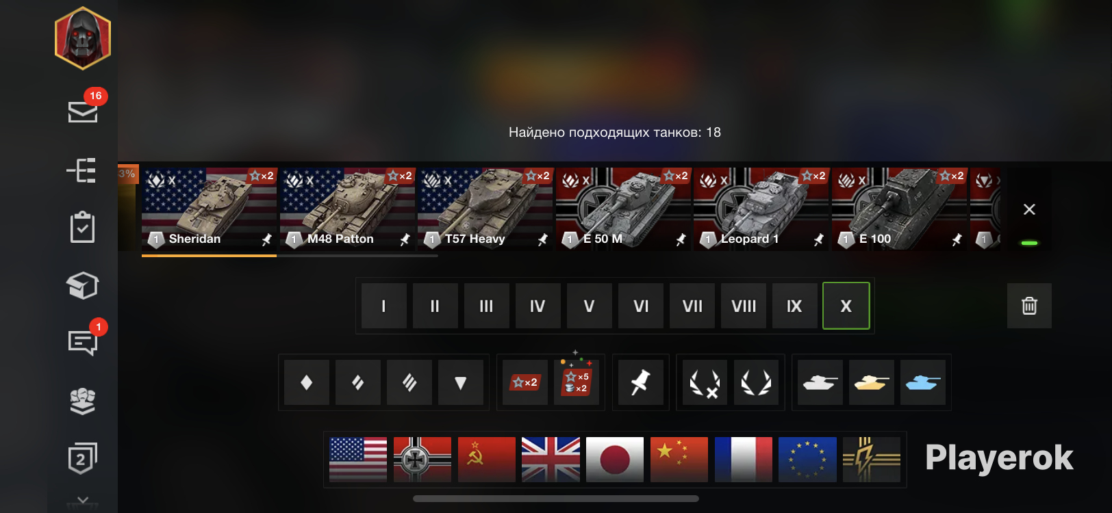Select the tank destroyer inverted triangle filter
Viewport: 1112px width, 513px height.
pyautogui.click(x=461, y=382)
